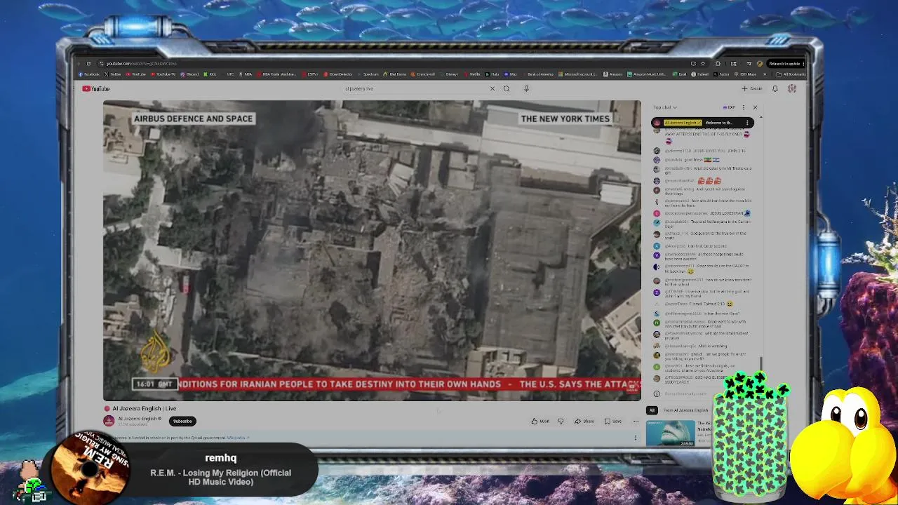This screenshot has width=898, height=505.
Task: Open the Netflix bookmark
Action: click(472, 74)
